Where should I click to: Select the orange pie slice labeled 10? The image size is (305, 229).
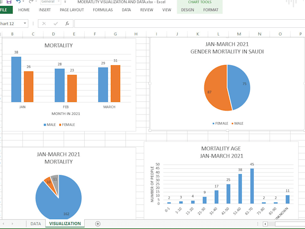click(50, 184)
